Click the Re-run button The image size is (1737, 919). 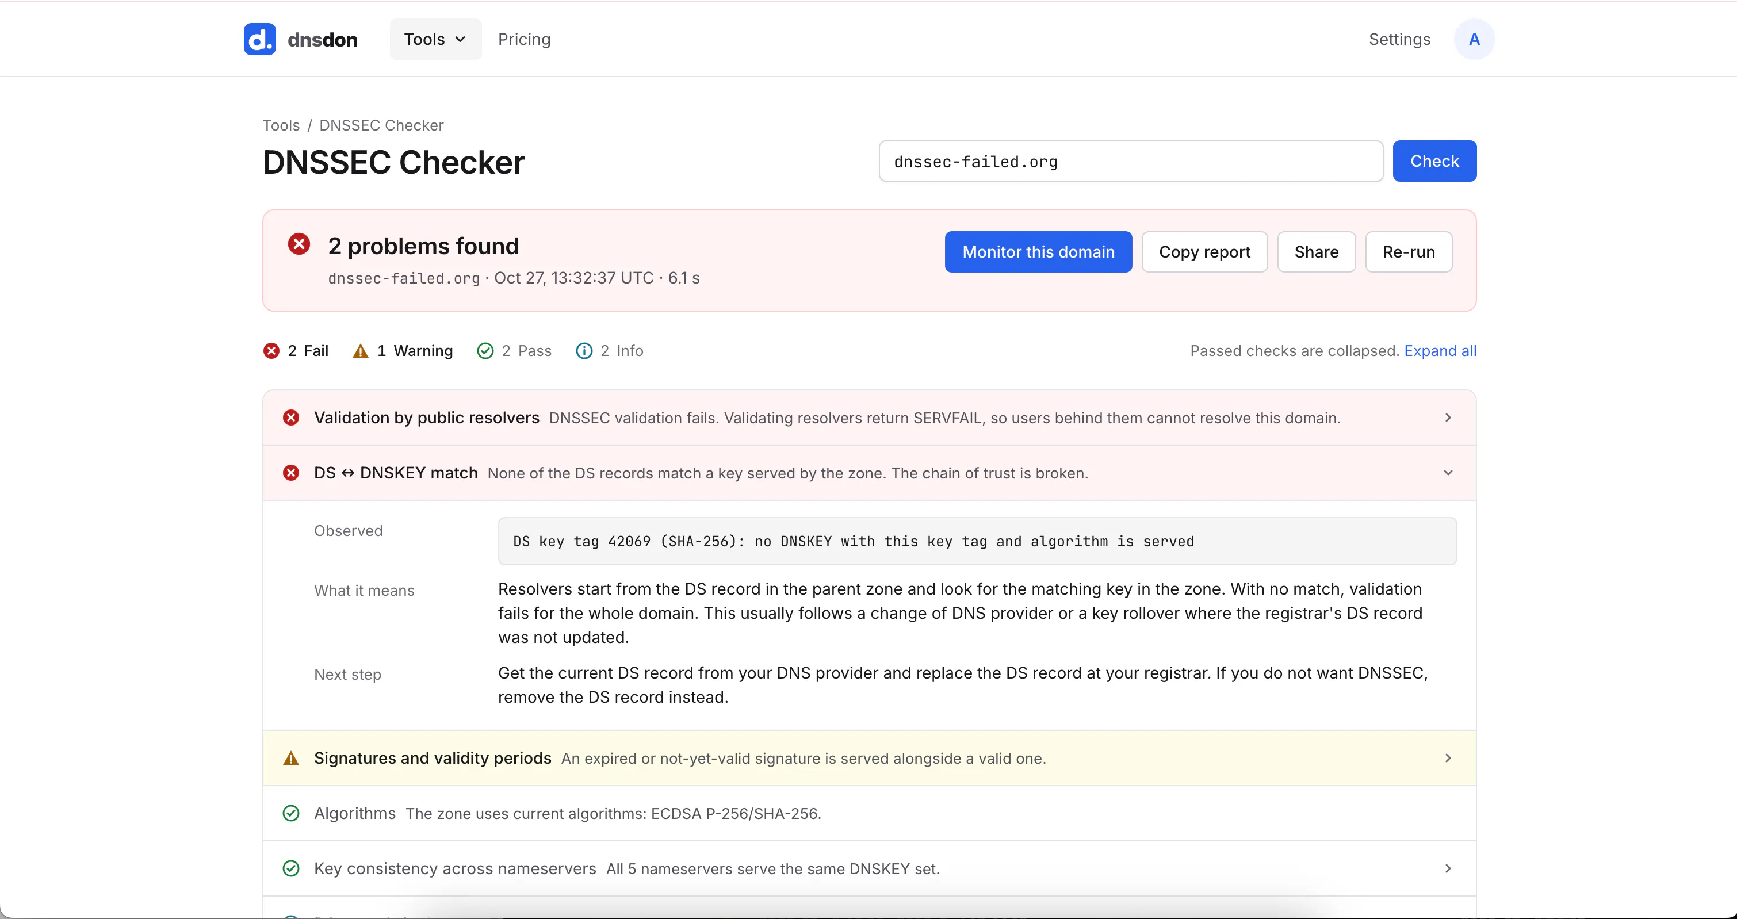(1409, 252)
